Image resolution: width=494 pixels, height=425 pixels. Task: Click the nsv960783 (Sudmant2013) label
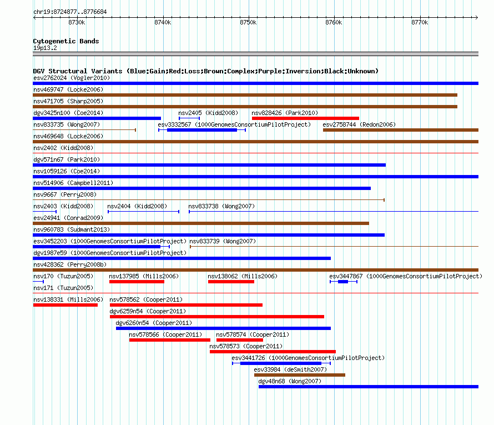coord(72,229)
